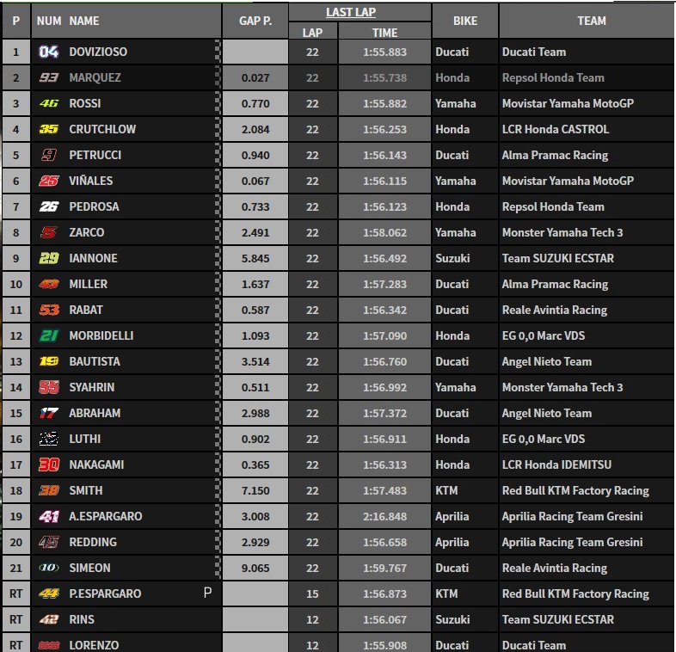Image resolution: width=676 pixels, height=652 pixels.
Task: Click Red Bull KTM Factory Racing for Smith
Action: point(575,490)
